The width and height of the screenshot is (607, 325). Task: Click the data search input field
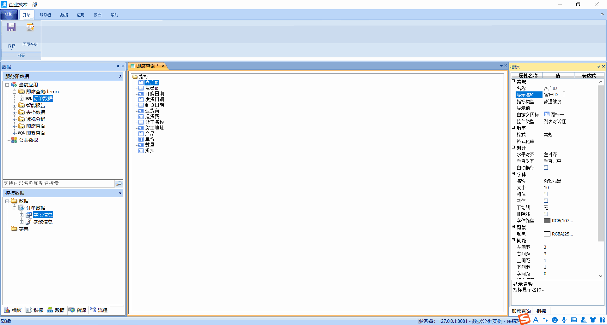click(x=58, y=183)
